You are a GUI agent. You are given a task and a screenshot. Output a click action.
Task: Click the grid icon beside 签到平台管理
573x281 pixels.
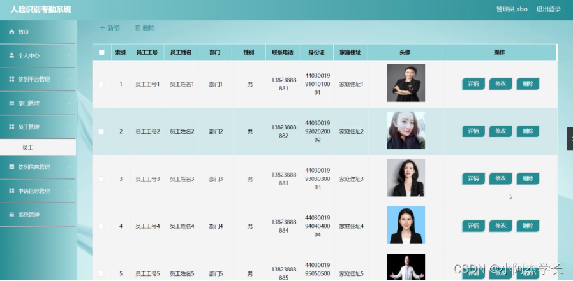pyautogui.click(x=11, y=80)
